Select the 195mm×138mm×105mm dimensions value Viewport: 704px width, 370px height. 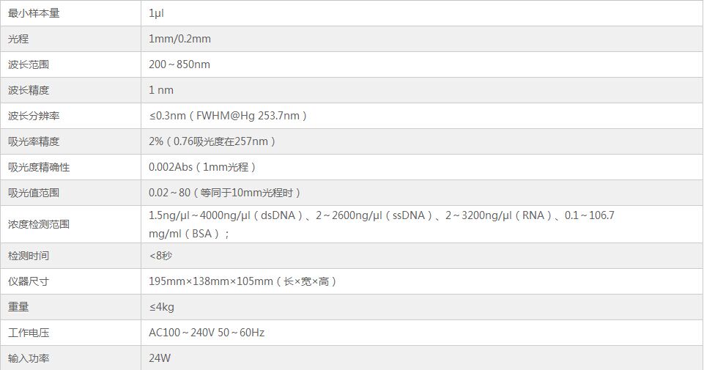click(x=211, y=281)
